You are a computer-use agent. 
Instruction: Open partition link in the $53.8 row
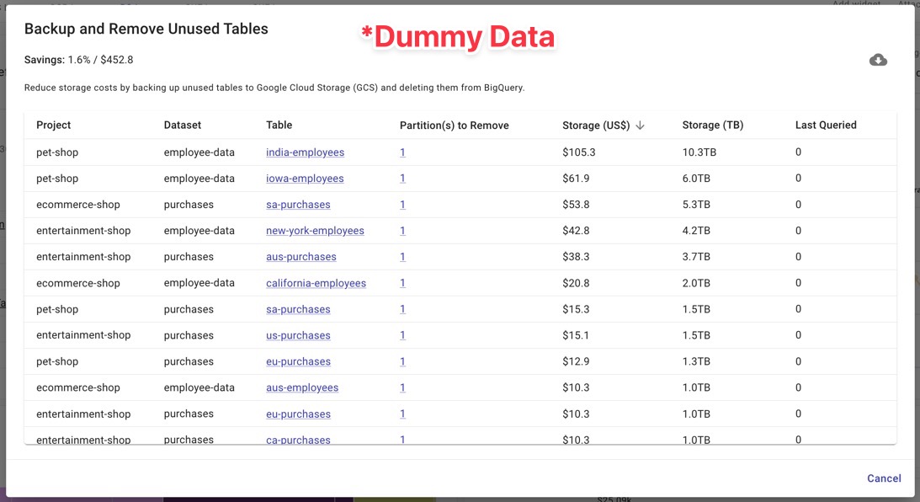pyautogui.click(x=402, y=205)
